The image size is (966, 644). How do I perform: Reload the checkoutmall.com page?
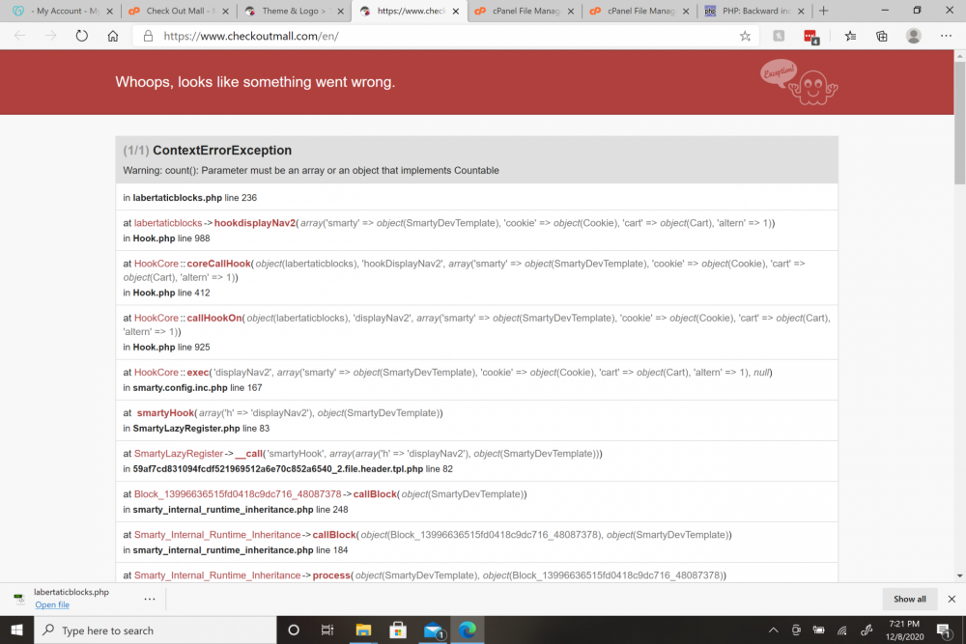tap(82, 35)
